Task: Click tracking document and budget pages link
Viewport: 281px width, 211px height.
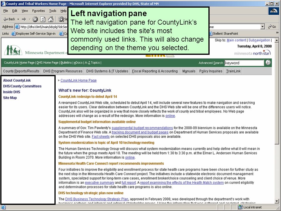Action: [140, 132]
